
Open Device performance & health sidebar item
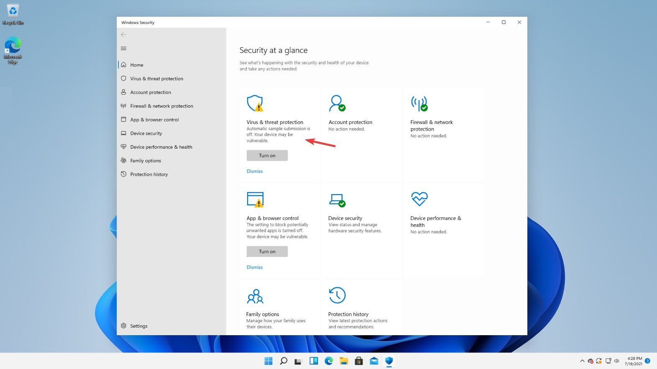[x=171, y=147]
